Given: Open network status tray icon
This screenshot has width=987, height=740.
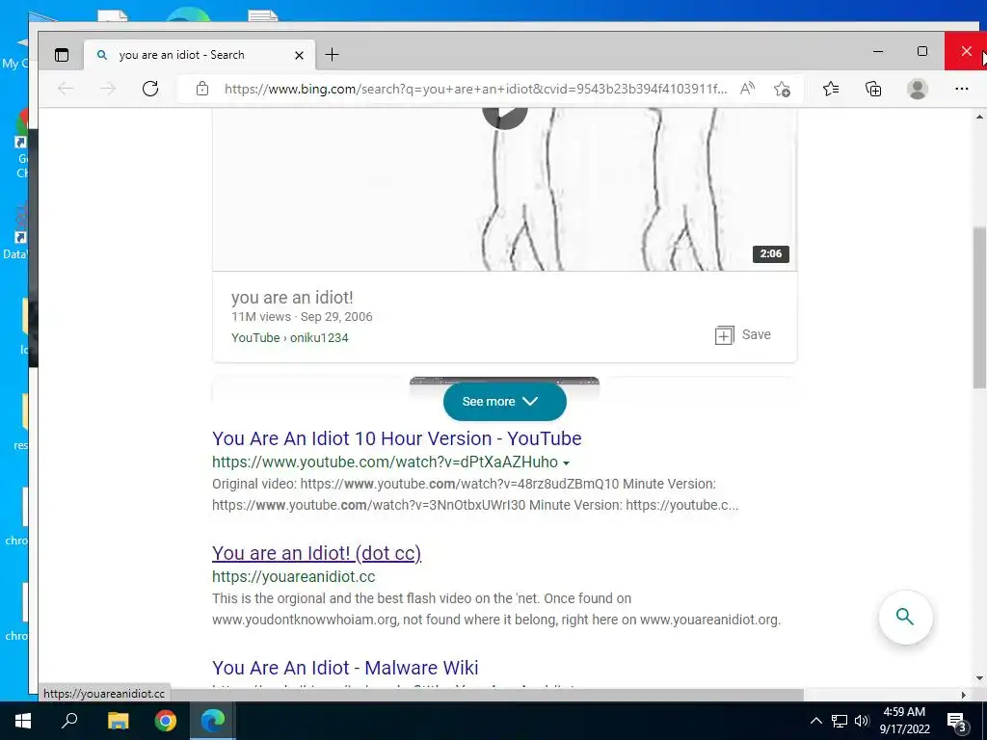Looking at the screenshot, I should click(x=840, y=721).
